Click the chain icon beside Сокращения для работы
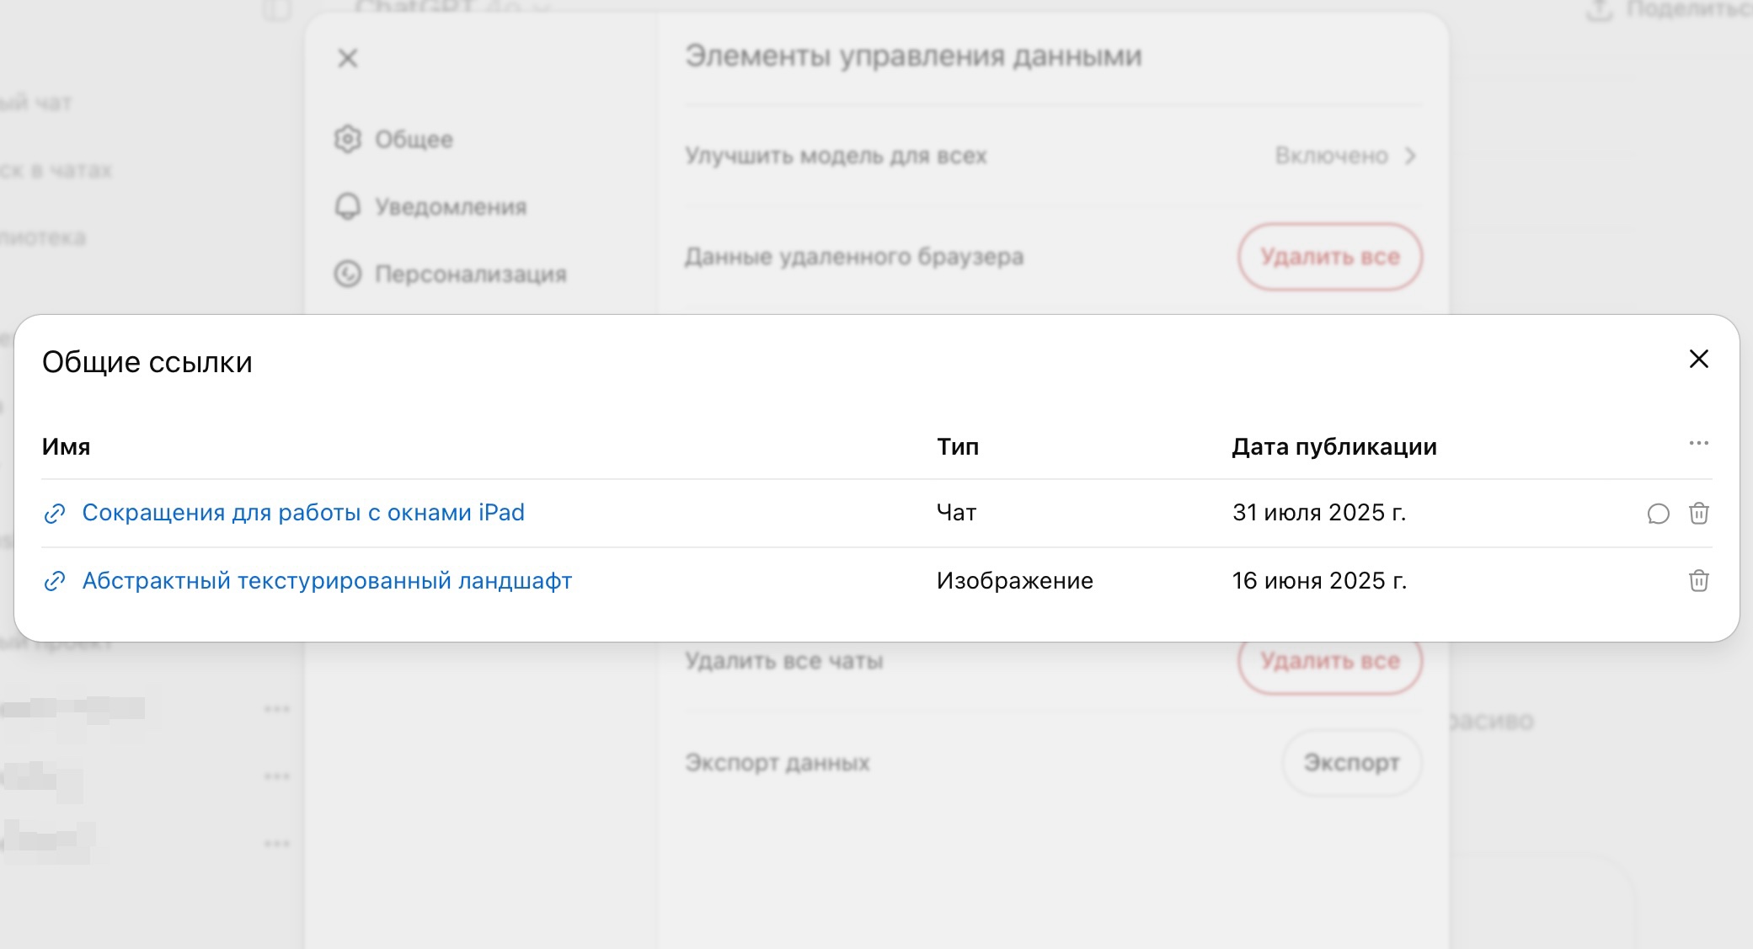This screenshot has height=949, width=1753. pyautogui.click(x=55, y=514)
